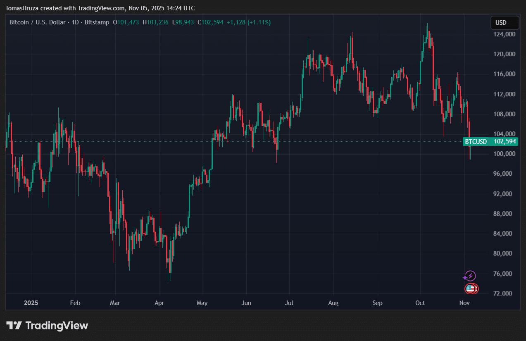Click the 100,000 price axis label
This screenshot has width=526, height=341.
click(505, 154)
